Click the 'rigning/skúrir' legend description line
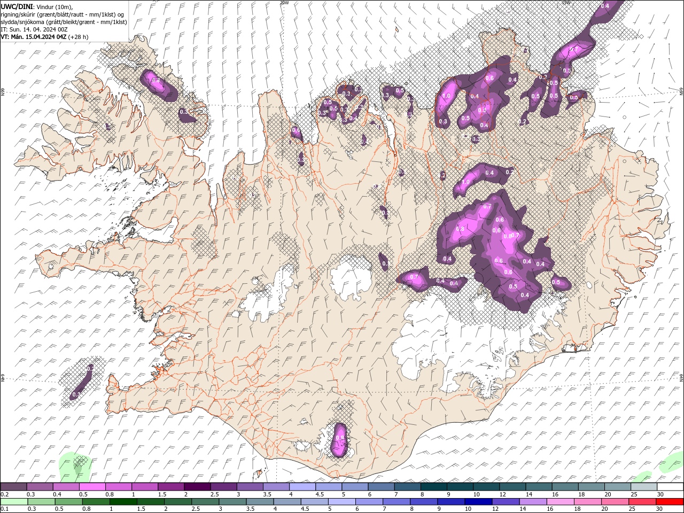 [x=63, y=14]
